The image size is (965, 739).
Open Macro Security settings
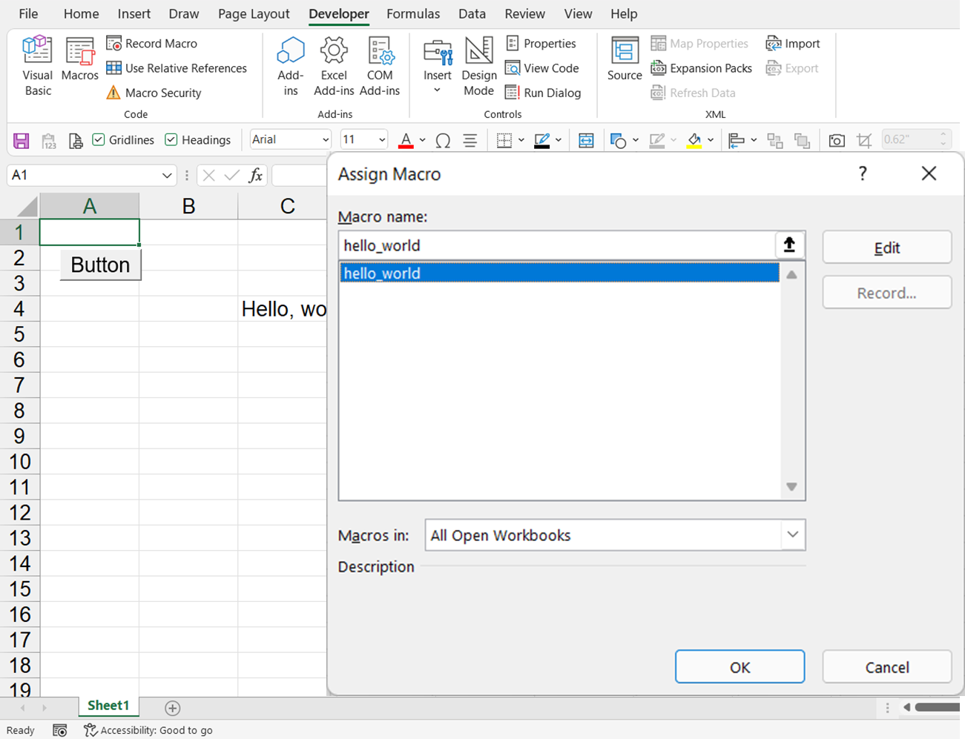coord(154,93)
